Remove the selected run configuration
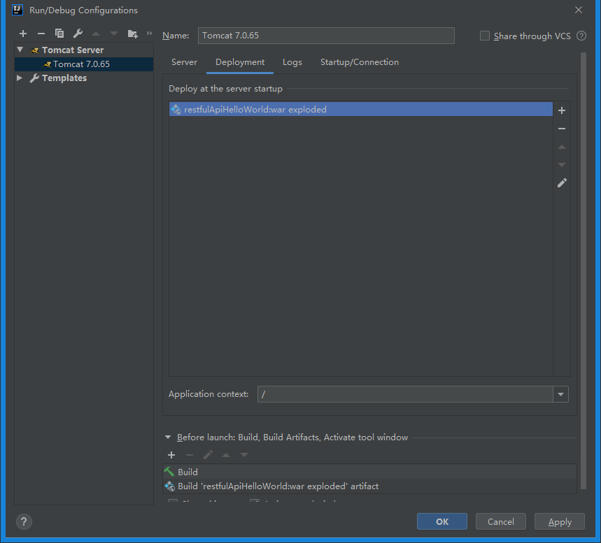Screen dimensions: 601x543 [x=41, y=34]
